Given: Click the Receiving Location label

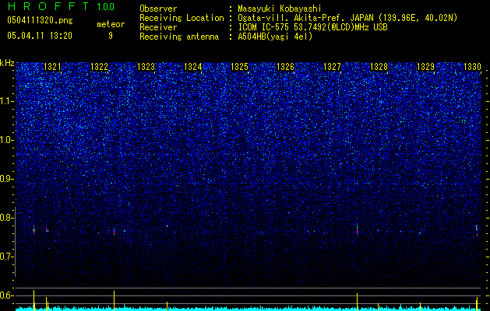Looking at the screenshot, I should [x=182, y=18].
